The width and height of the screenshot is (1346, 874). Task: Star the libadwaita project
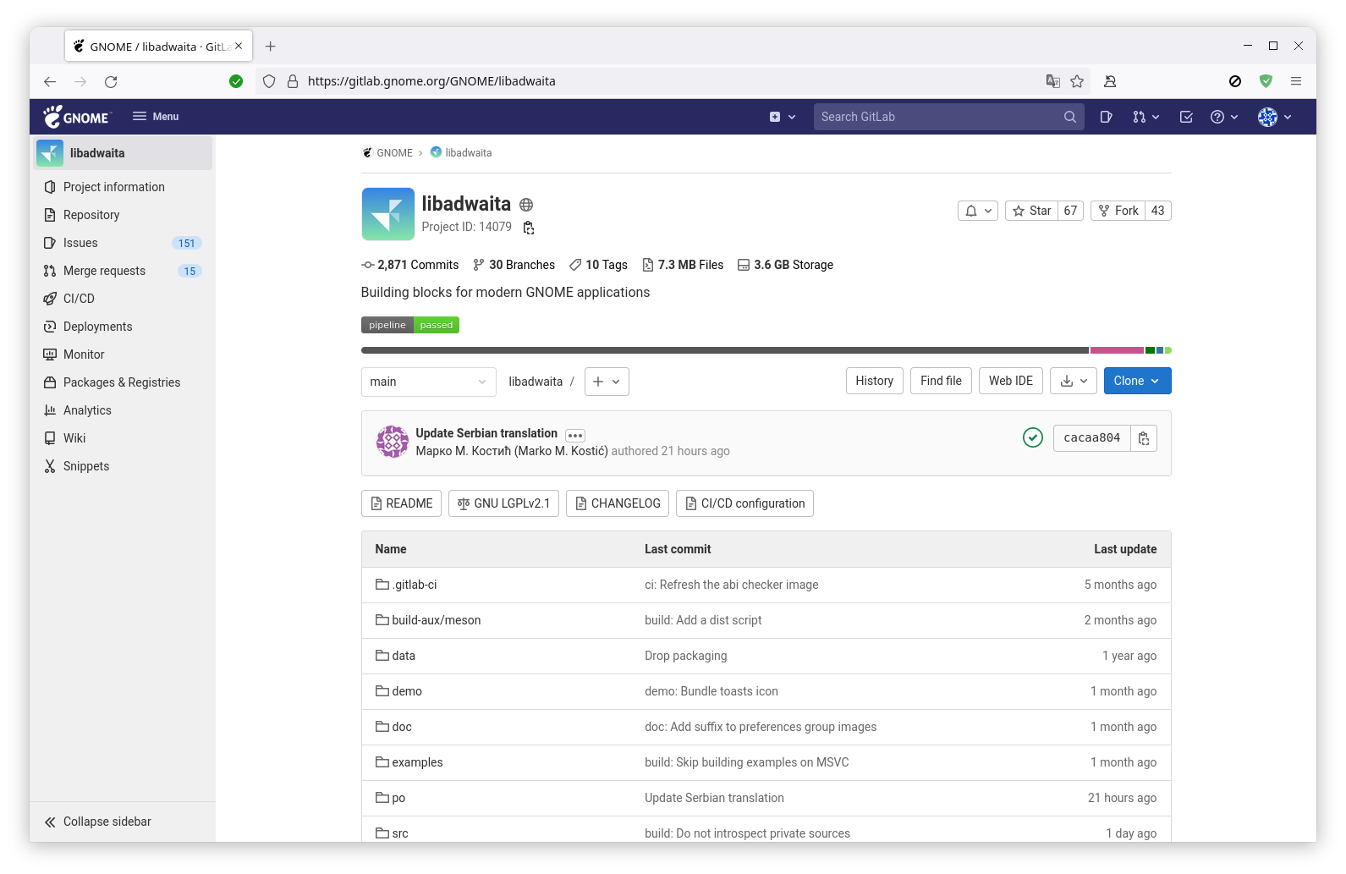point(1032,211)
